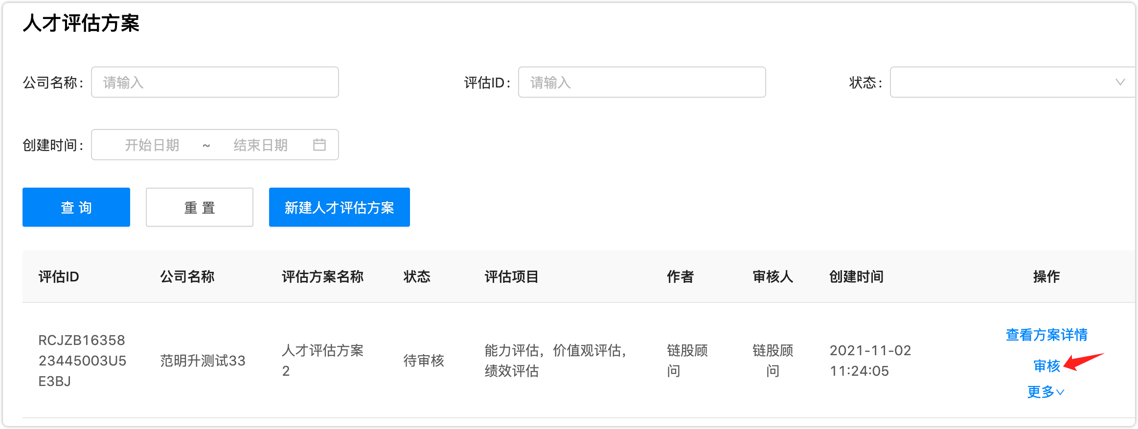
Task: Focus the 公司名称 input field
Action: (x=215, y=82)
